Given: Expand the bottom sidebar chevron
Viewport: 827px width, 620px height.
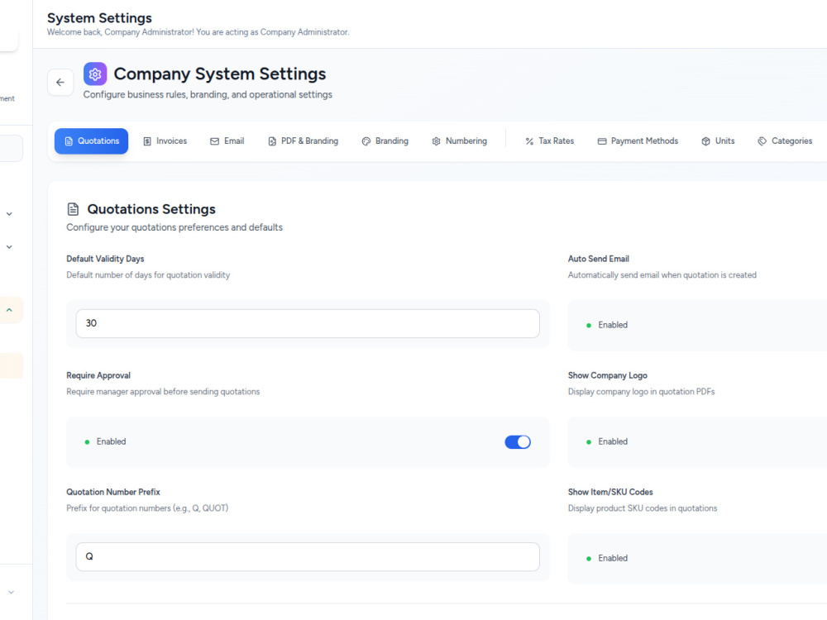Looking at the screenshot, I should [11, 592].
